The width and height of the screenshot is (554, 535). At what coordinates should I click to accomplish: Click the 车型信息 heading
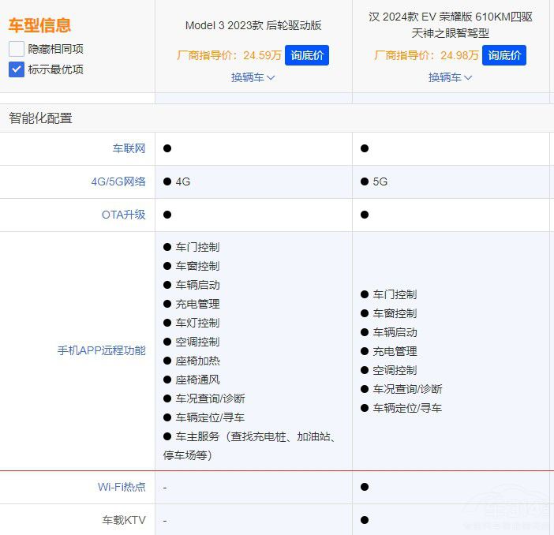pos(39,25)
